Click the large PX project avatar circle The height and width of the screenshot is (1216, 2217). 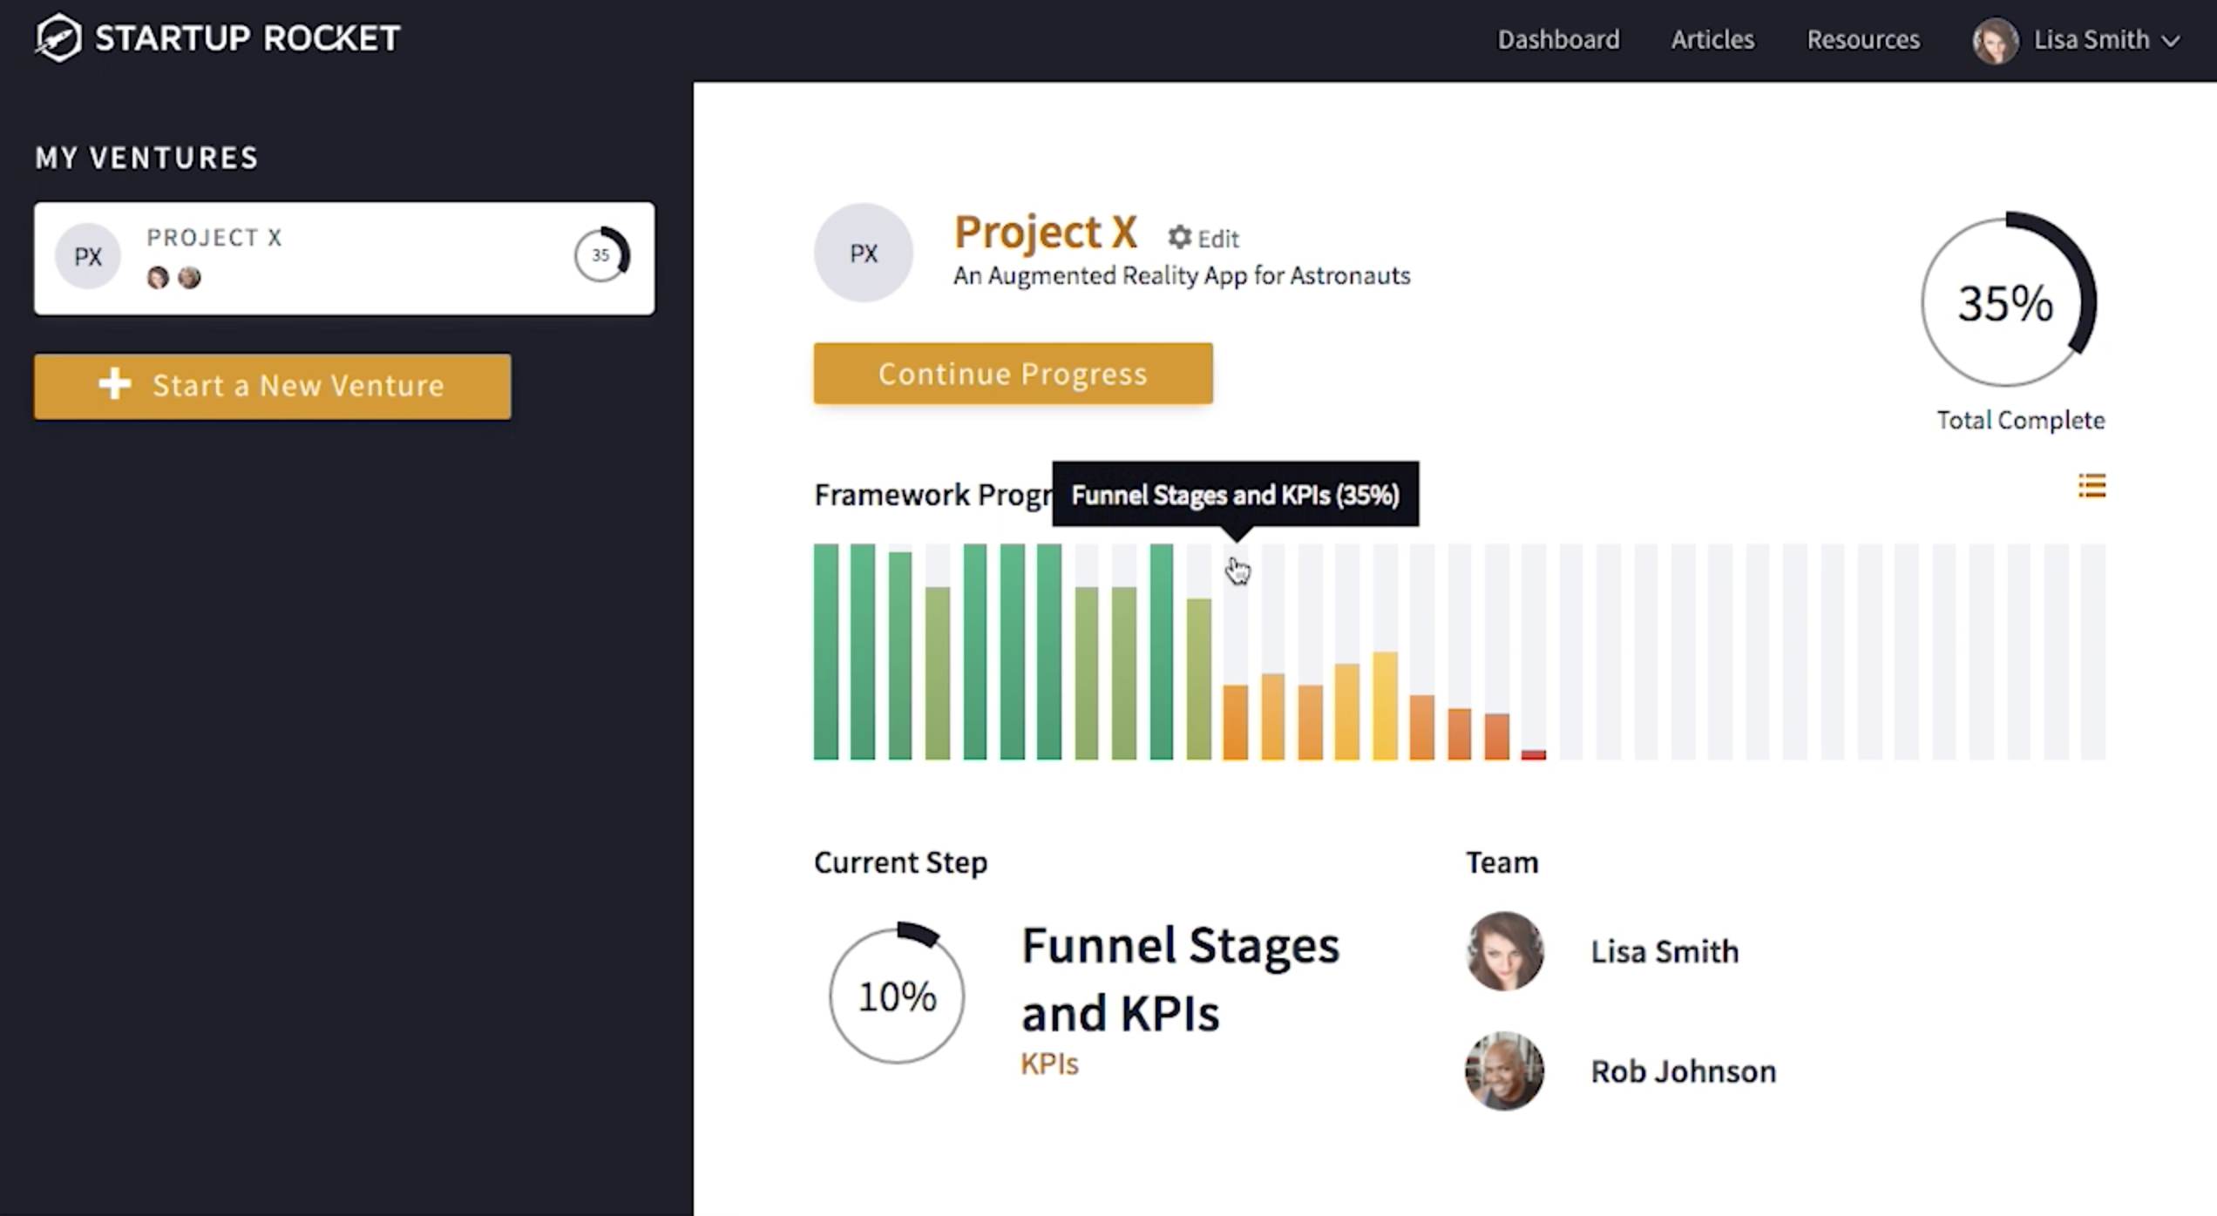coord(863,253)
